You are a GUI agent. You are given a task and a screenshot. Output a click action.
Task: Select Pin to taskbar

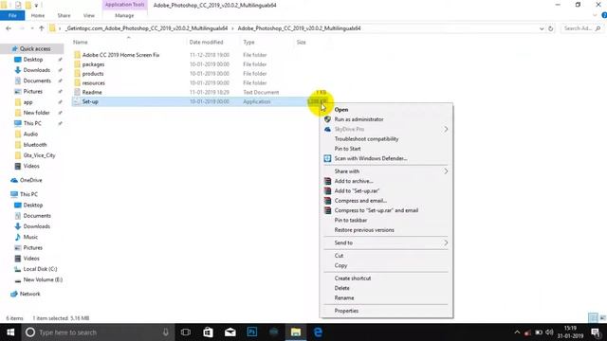click(350, 220)
